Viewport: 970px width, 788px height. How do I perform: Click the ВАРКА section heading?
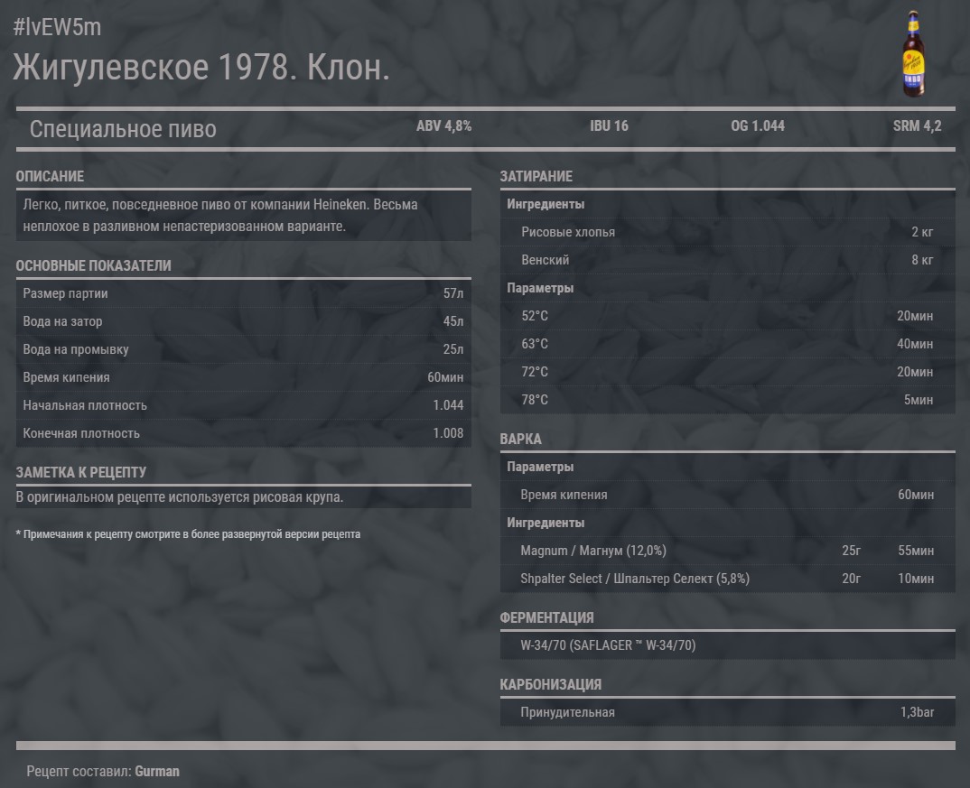520,439
